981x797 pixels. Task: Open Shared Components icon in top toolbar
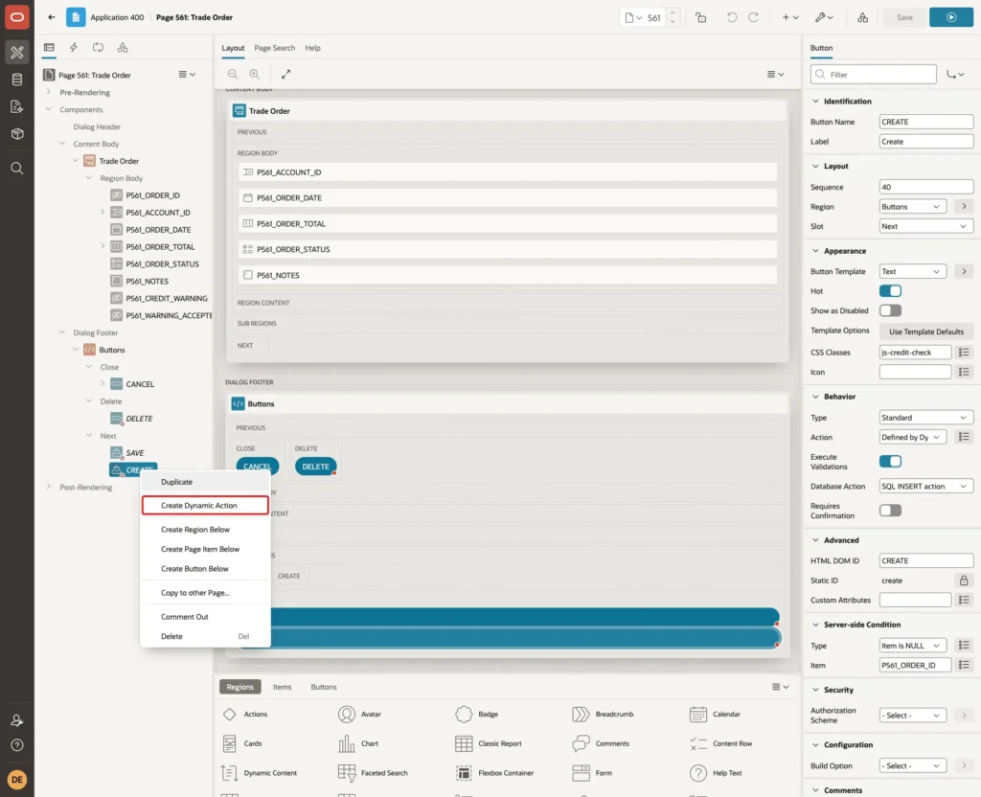click(x=863, y=17)
